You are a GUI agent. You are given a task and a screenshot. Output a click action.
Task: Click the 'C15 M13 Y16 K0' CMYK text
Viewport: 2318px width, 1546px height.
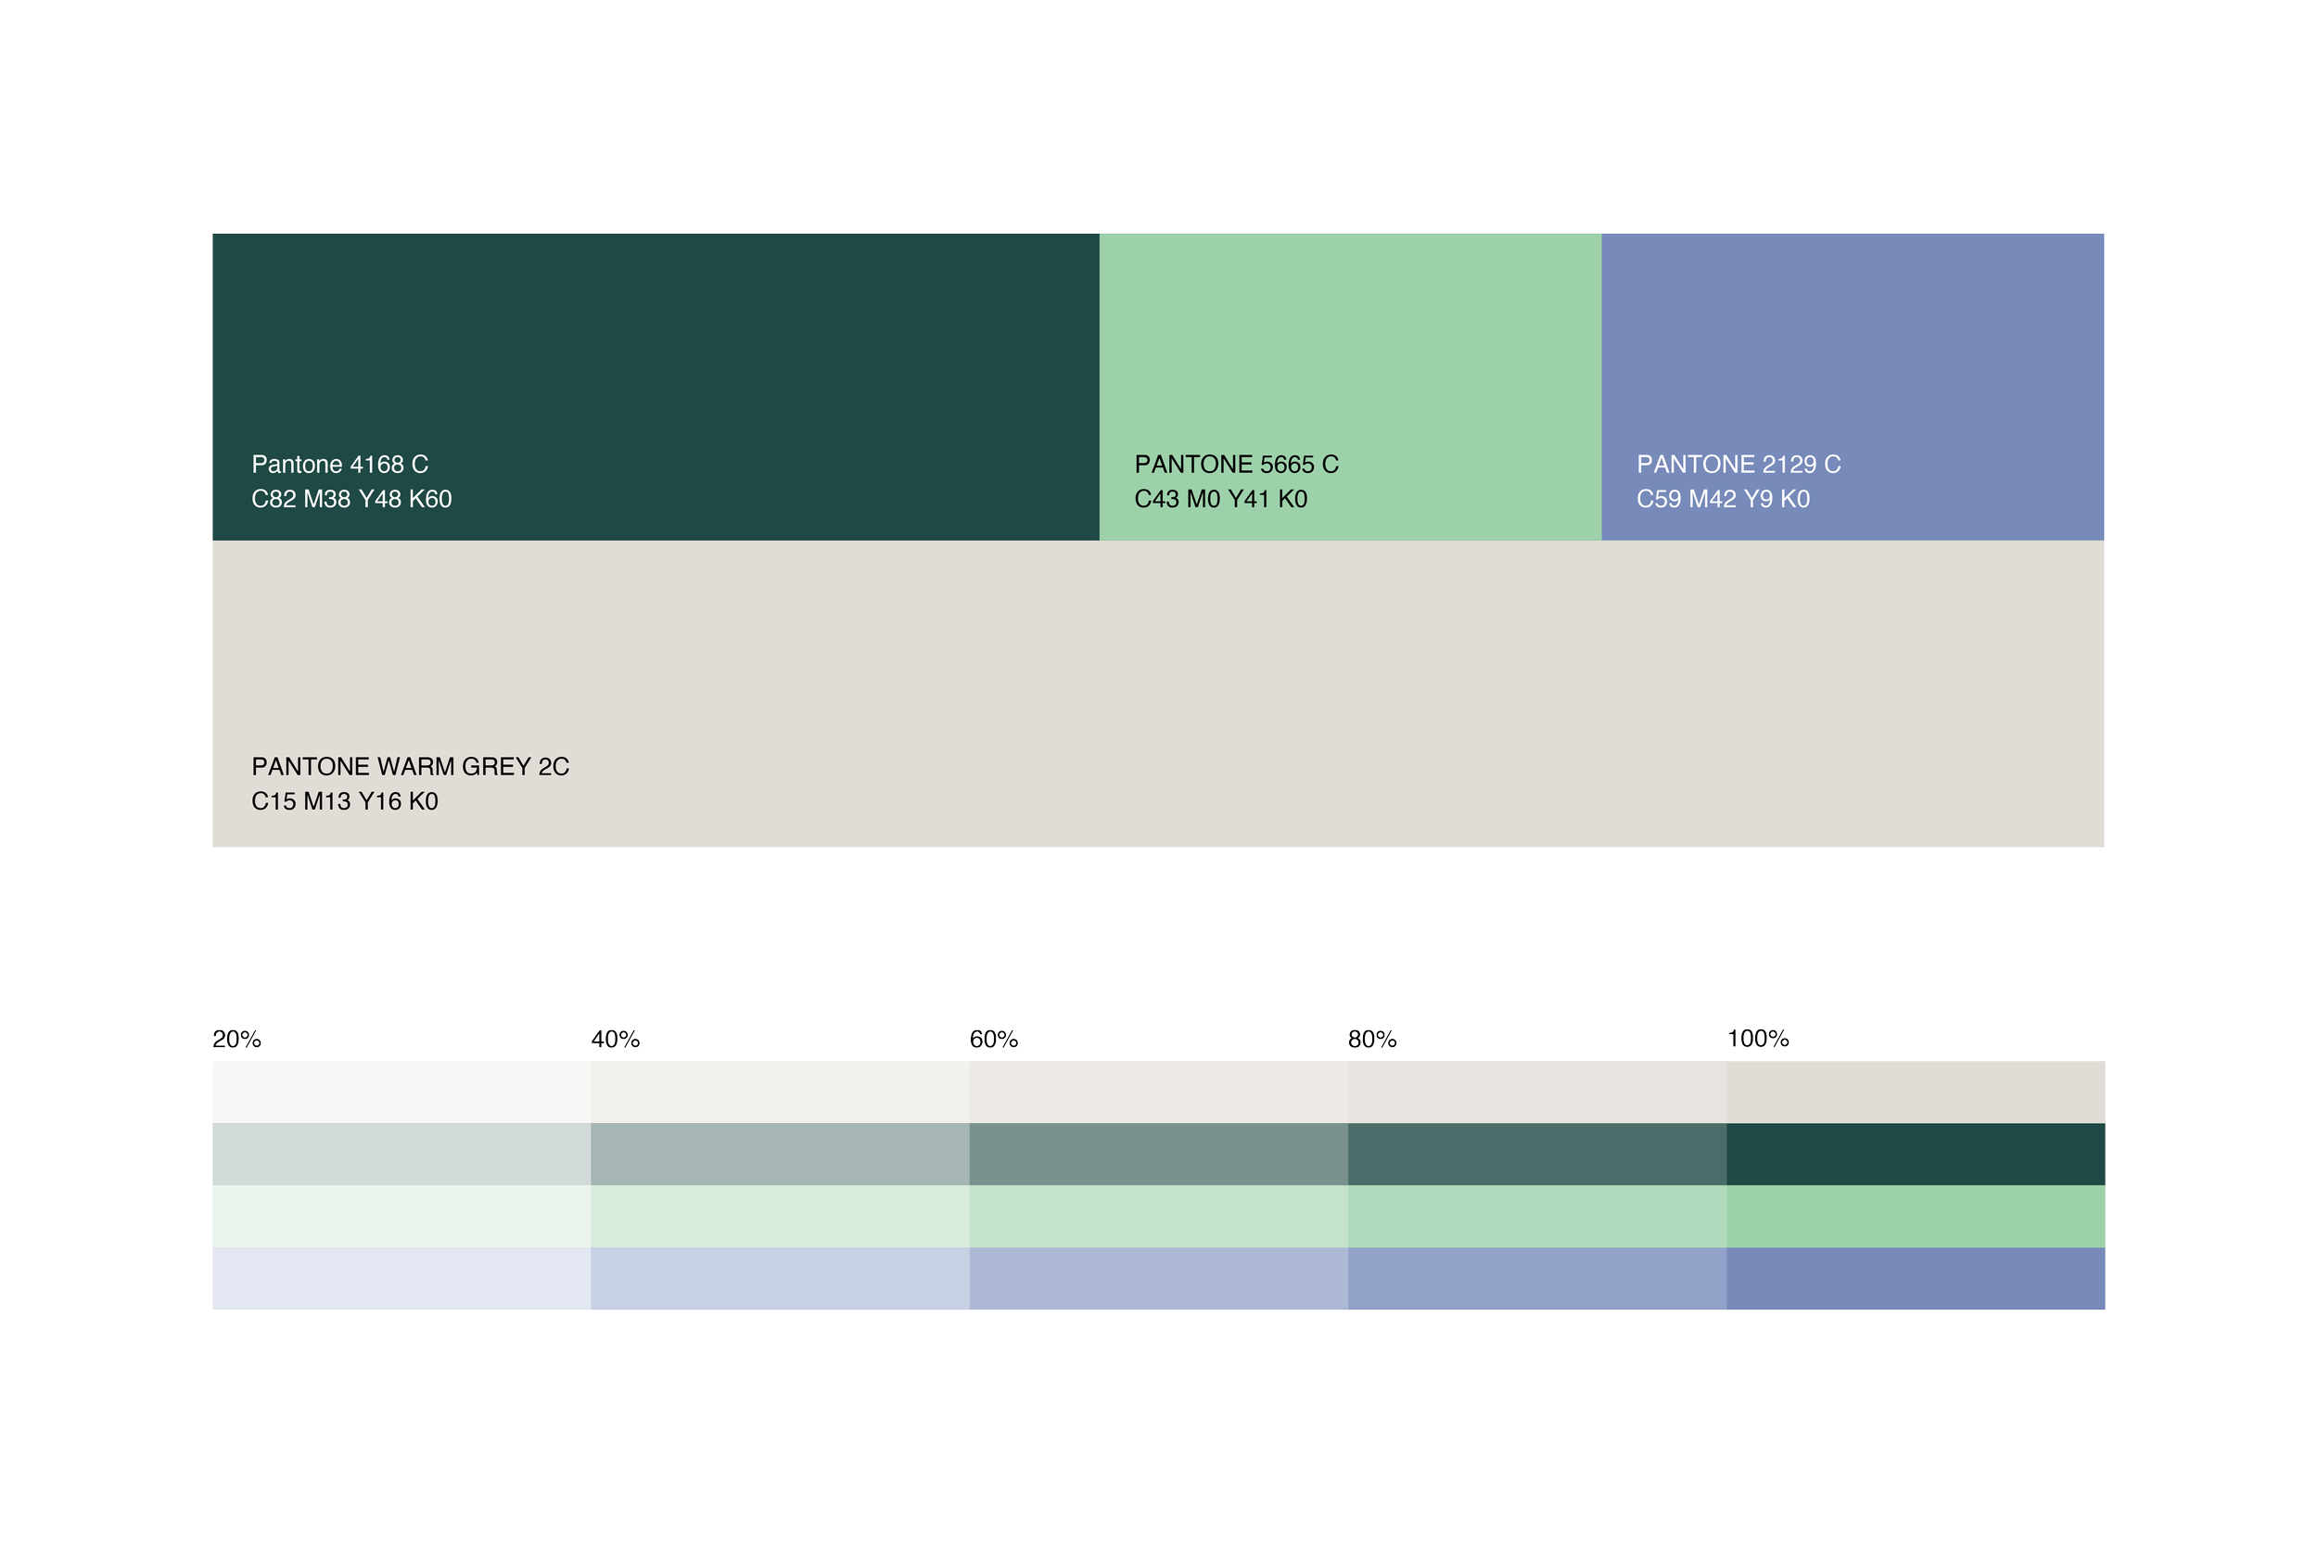[345, 801]
